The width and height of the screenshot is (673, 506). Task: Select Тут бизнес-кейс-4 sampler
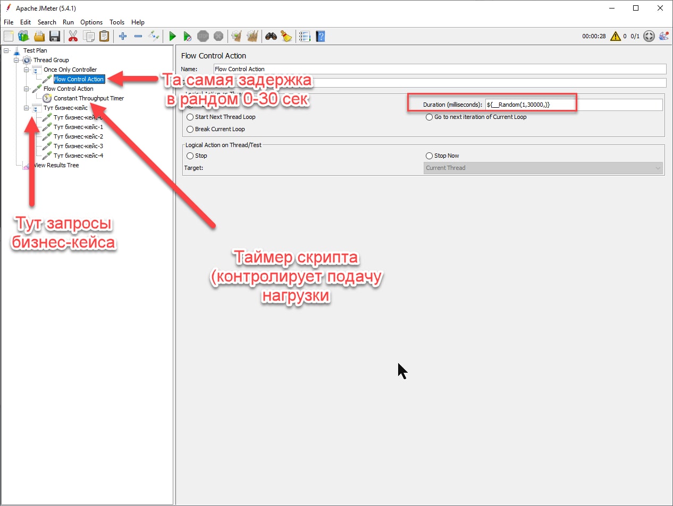(x=78, y=156)
